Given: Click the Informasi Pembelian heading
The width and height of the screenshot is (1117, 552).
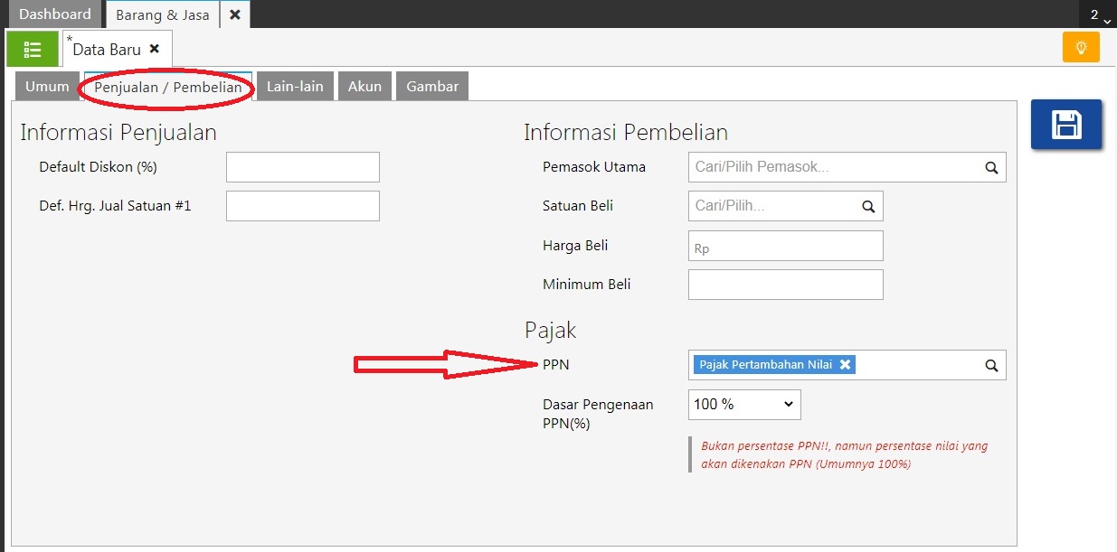Looking at the screenshot, I should point(626,133).
